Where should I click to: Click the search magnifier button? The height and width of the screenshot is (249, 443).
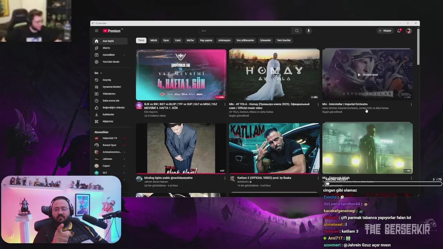(297, 31)
